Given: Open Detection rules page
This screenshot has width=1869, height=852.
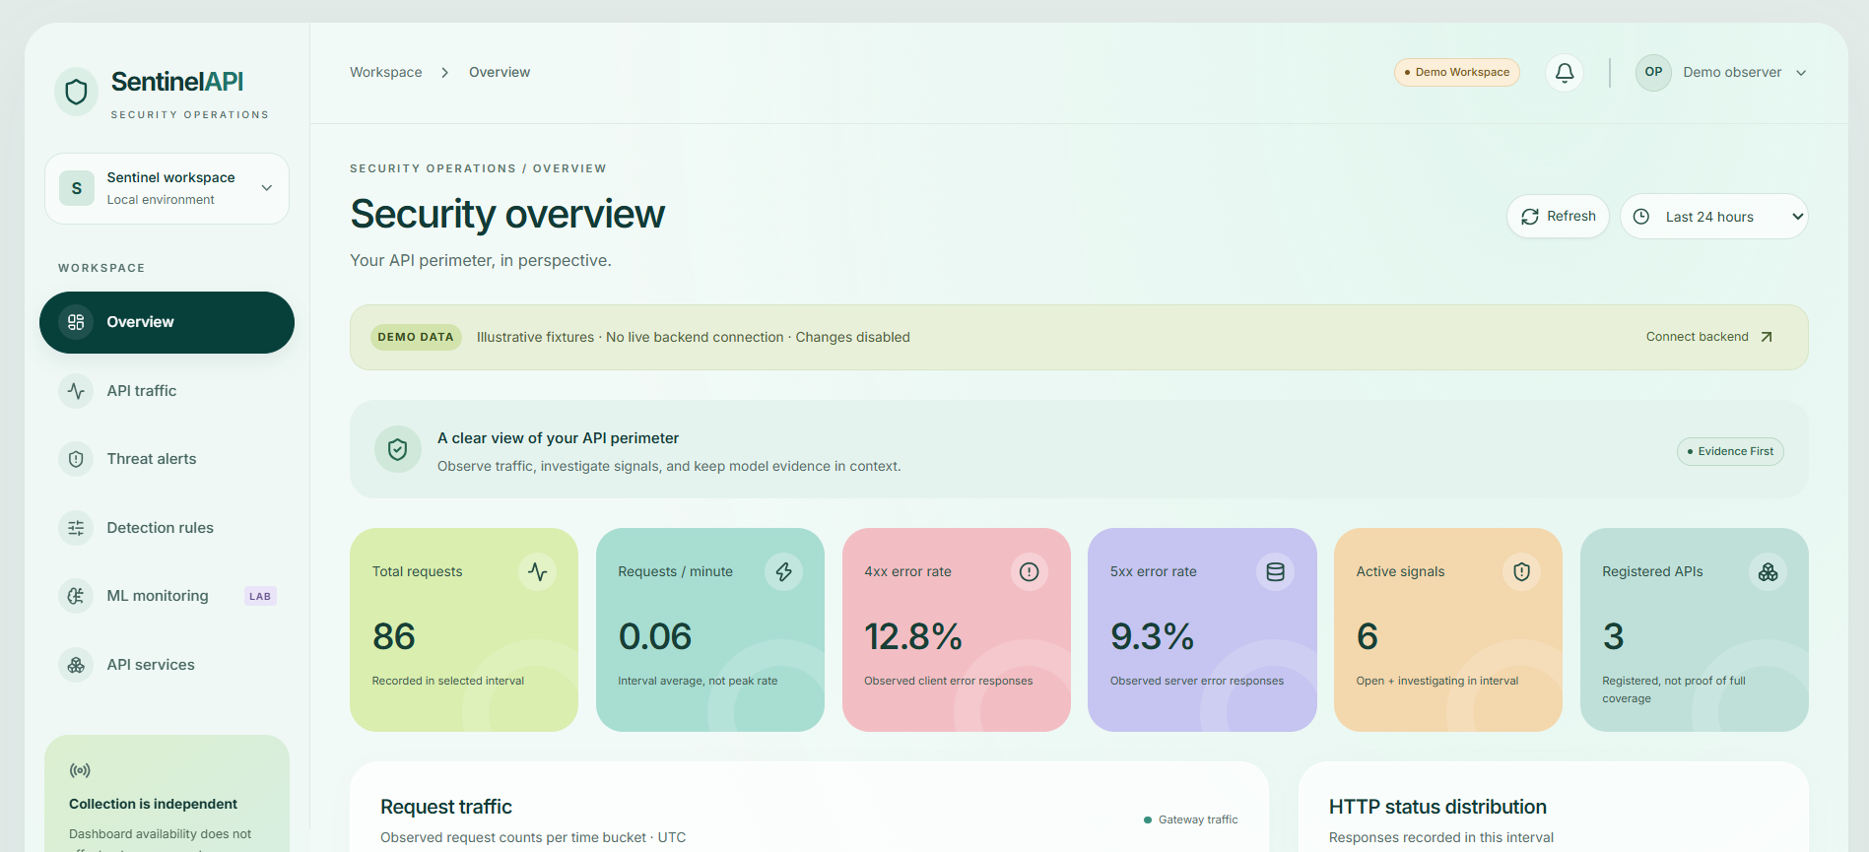Looking at the screenshot, I should [167, 528].
